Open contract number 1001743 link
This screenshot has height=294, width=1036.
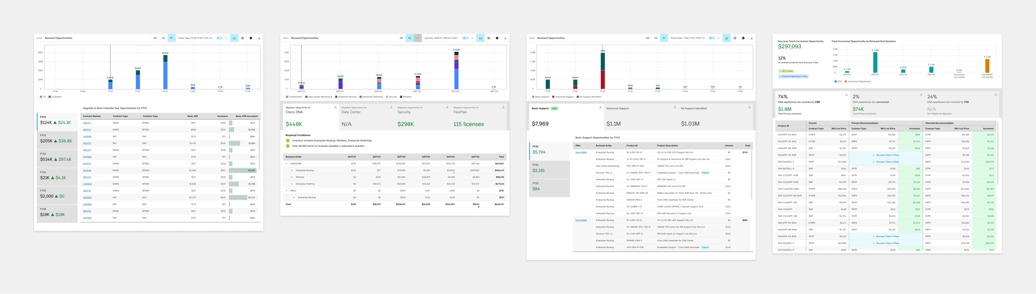tap(87, 143)
